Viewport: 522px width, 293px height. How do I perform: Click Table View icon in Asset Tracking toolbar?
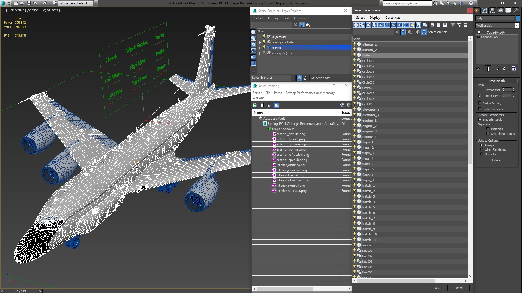click(277, 105)
